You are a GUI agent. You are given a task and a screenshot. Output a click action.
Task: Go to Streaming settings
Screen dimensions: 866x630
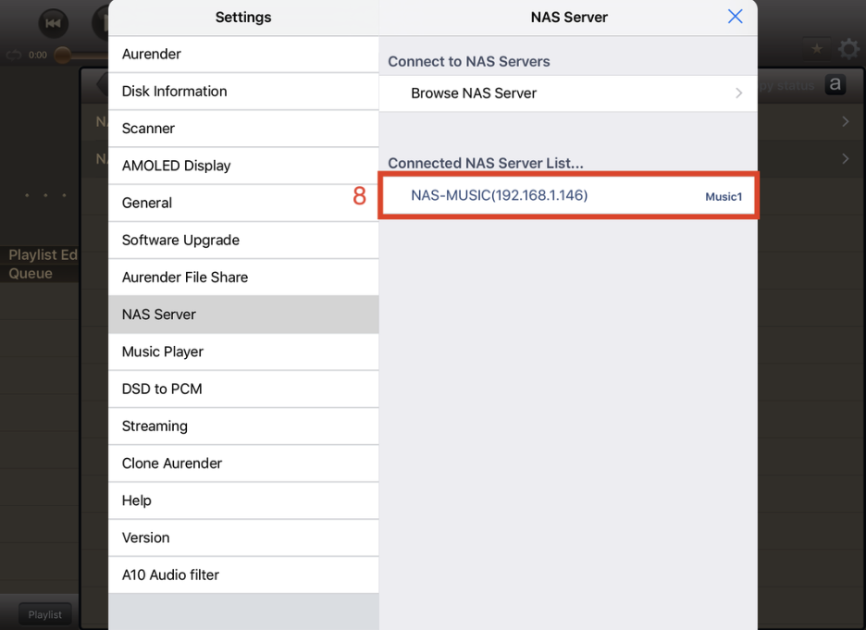coord(243,426)
